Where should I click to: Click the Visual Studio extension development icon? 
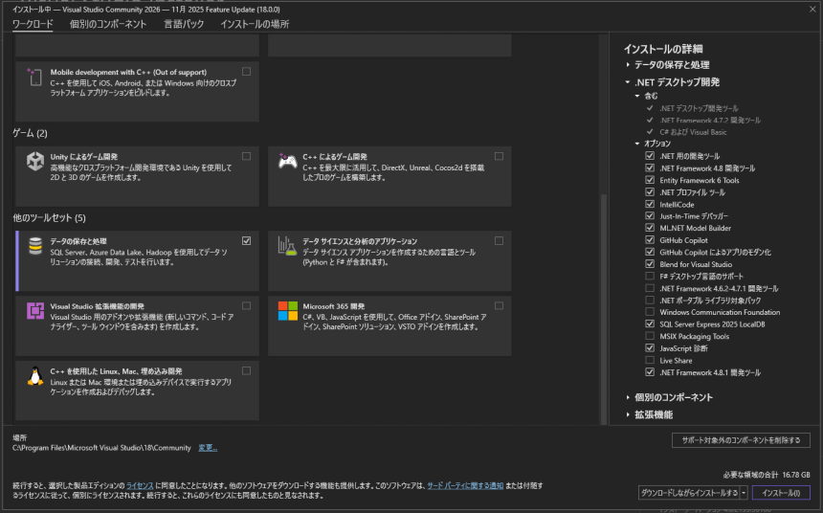coord(35,311)
